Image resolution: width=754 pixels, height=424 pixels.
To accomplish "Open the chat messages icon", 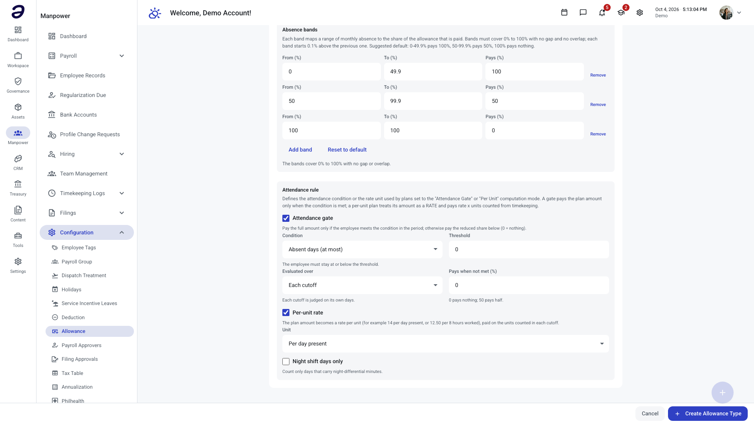I will click(583, 13).
